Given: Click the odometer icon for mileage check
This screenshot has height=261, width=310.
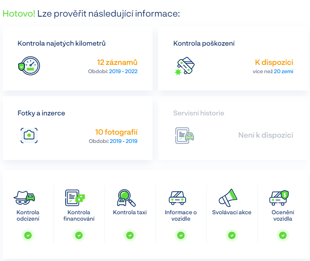Looking at the screenshot, I should tap(29, 66).
